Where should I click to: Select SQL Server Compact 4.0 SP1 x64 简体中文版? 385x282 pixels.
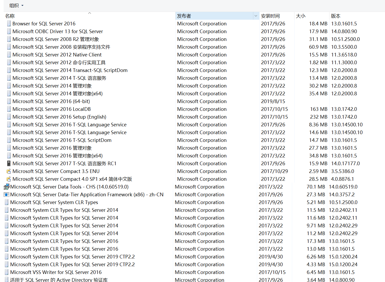[x=72, y=179]
